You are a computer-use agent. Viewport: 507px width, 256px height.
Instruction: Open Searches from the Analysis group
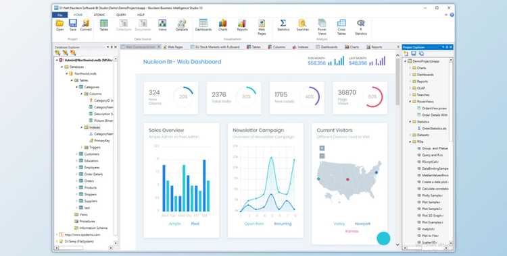point(303,26)
